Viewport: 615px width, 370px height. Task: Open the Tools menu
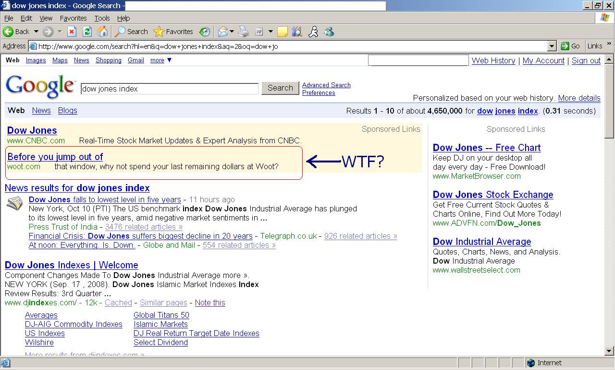tap(102, 18)
